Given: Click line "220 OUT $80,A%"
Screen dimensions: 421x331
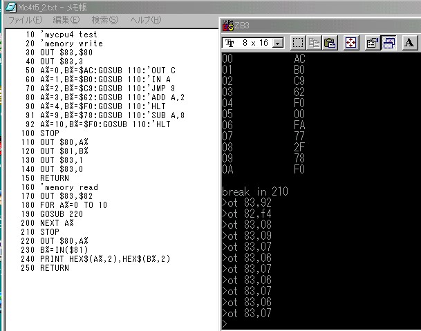Looking at the screenshot, I should 55,241.
